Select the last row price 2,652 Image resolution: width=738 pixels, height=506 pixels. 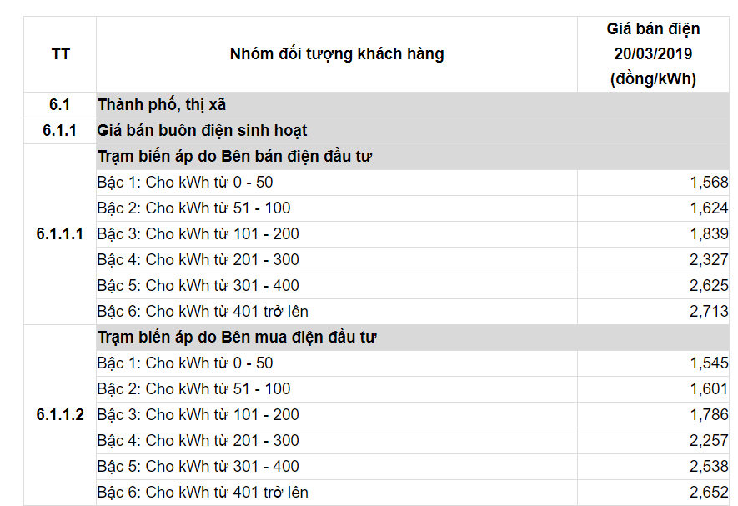pyautogui.click(x=653, y=493)
